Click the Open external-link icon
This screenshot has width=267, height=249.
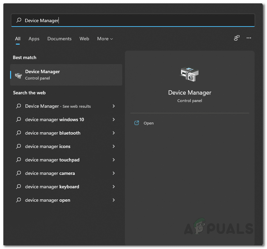(x=137, y=123)
